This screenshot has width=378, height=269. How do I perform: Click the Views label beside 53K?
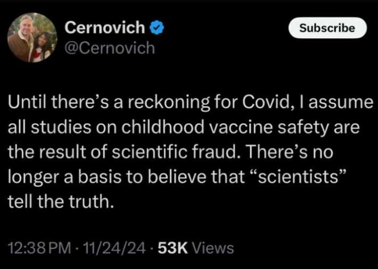212,247
